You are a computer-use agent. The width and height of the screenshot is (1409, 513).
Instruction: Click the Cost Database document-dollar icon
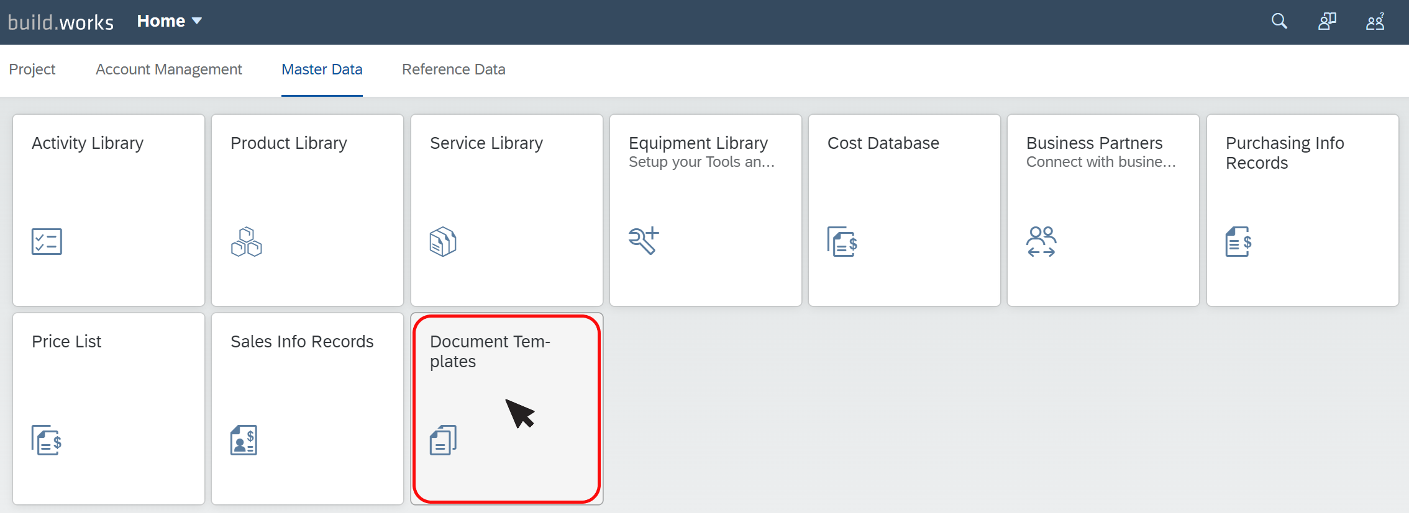(x=842, y=241)
